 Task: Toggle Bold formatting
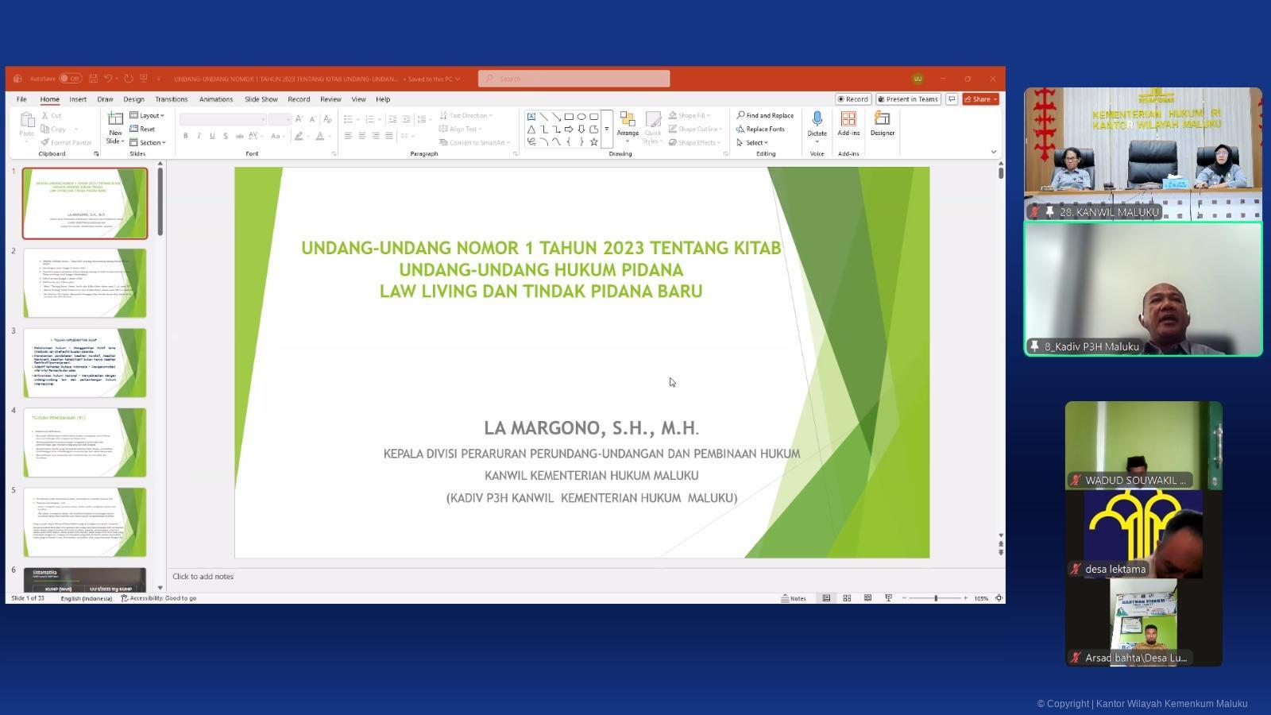[186, 136]
